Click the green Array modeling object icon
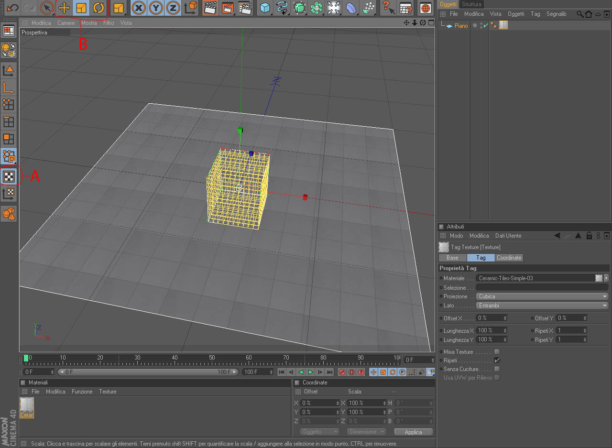This screenshot has height=448, width=612. click(x=317, y=8)
